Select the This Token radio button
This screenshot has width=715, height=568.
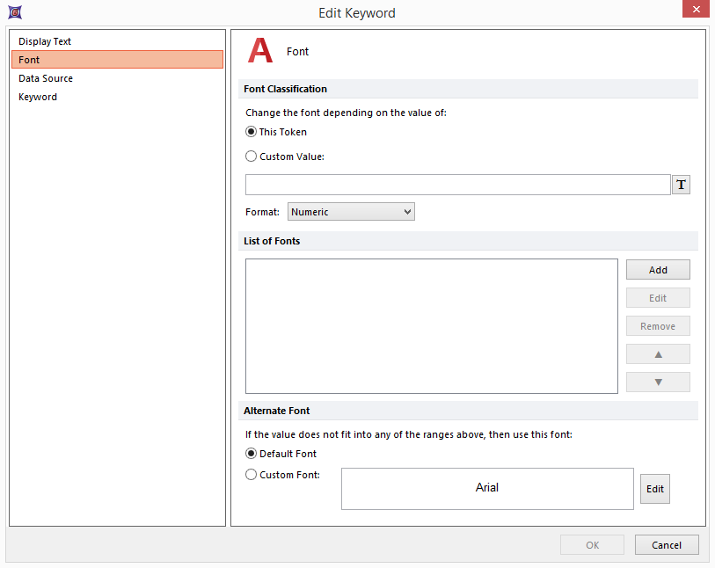tap(252, 132)
